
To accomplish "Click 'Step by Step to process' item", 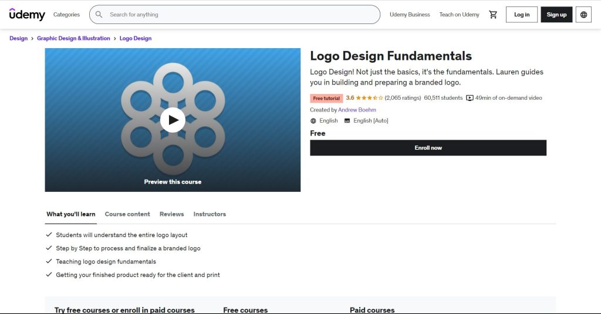I will click(x=128, y=248).
